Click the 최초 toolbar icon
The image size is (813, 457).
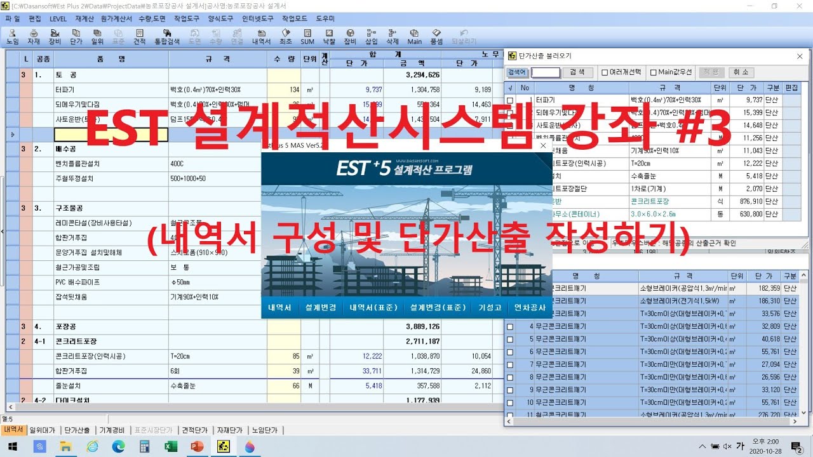(286, 36)
